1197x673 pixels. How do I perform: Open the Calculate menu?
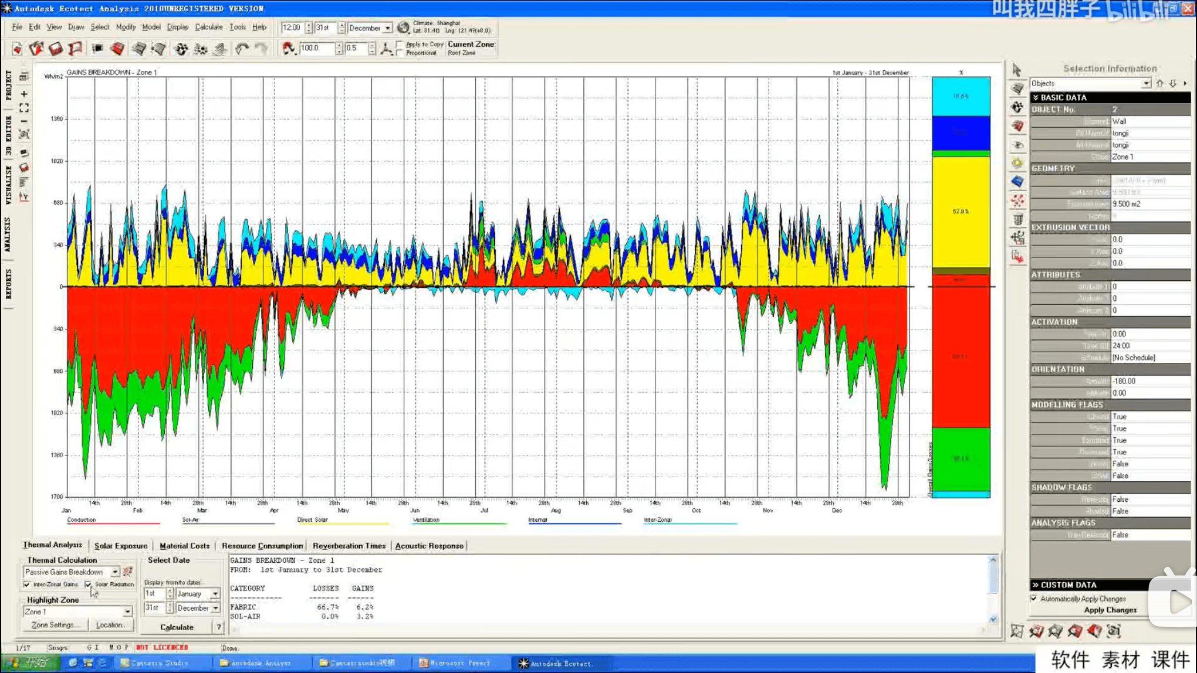pos(208,27)
